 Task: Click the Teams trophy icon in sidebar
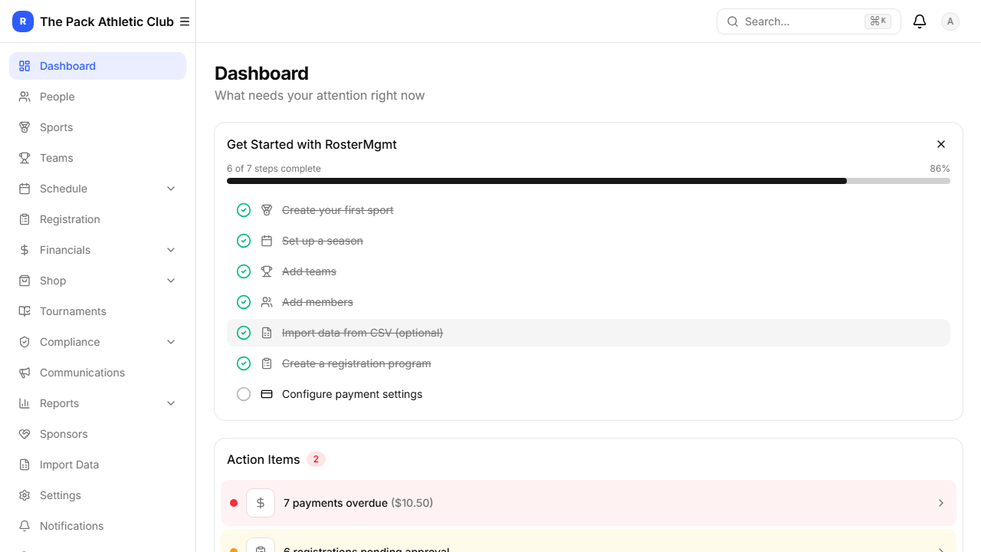25,158
